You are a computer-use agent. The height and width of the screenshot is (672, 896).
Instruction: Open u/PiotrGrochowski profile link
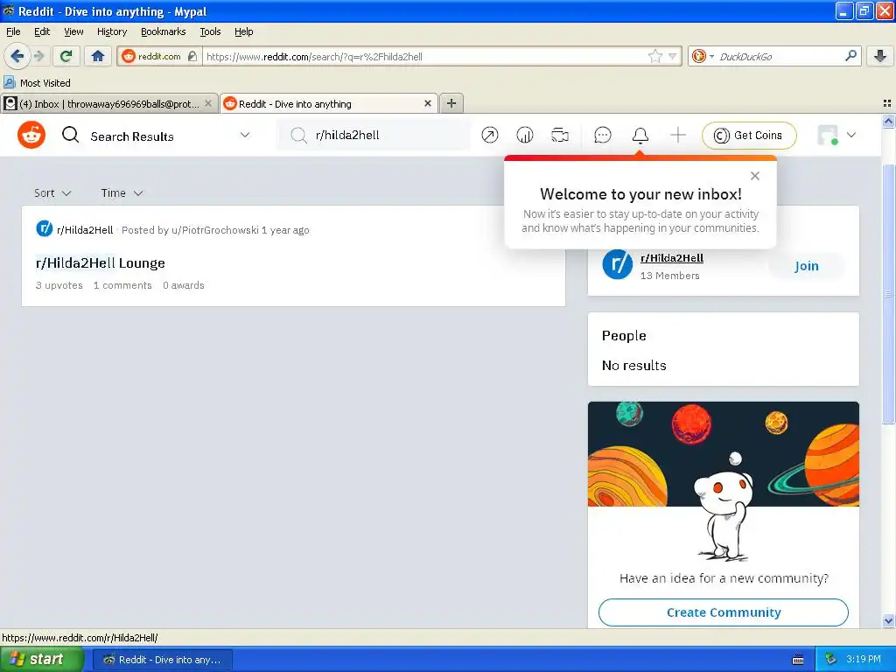click(215, 230)
